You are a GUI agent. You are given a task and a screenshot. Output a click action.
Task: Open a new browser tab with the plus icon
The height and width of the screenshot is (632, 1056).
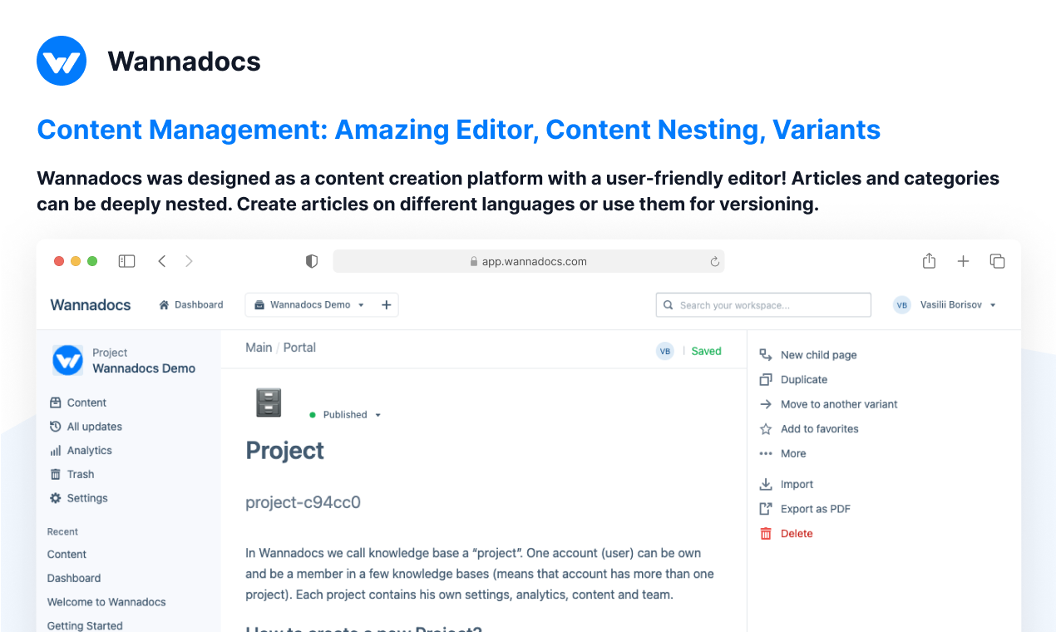tap(963, 261)
